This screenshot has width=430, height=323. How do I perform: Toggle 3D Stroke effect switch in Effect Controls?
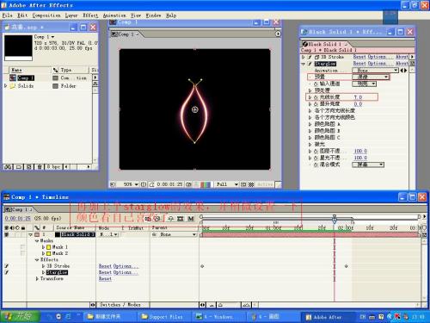point(310,57)
